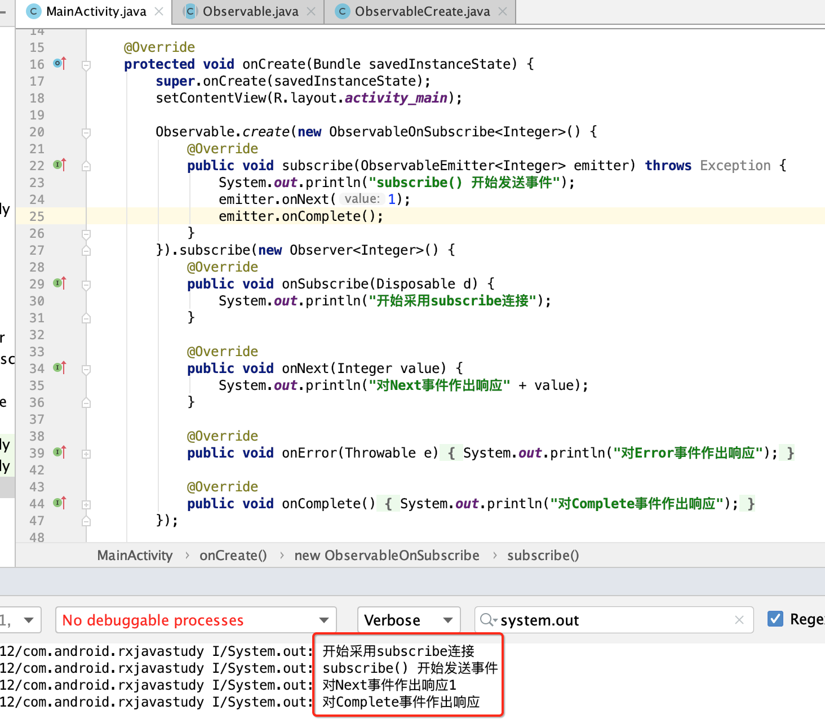Collapse the Observable.create fold on line 20
The width and height of the screenshot is (825, 719).
coord(86,133)
